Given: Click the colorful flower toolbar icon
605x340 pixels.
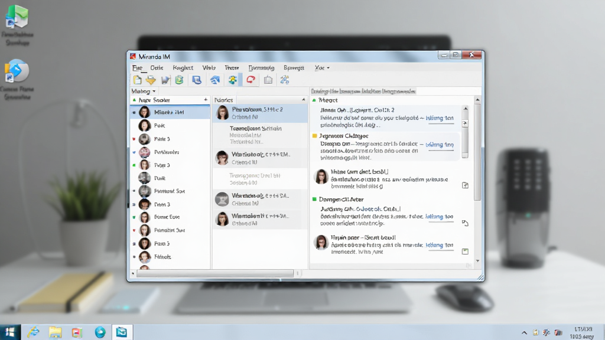Looking at the screenshot, I should [233, 80].
